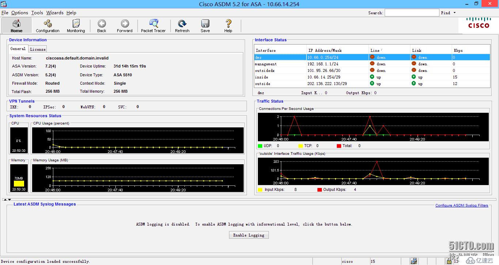Open the Find dropdown arrow
Screen dimensions: 499x265
coord(455,13)
